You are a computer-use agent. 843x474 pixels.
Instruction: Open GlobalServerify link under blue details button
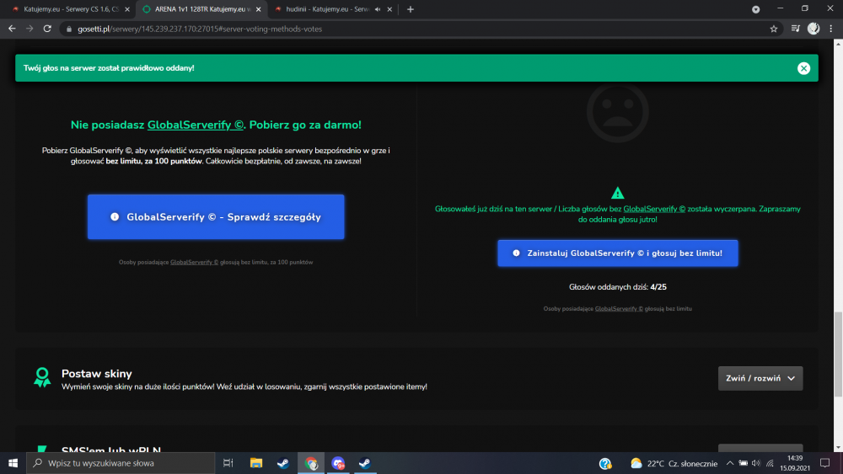click(194, 262)
